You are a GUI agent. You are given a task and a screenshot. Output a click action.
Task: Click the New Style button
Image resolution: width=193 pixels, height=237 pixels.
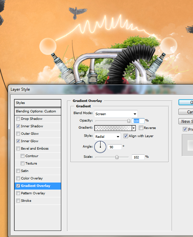pyautogui.click(x=186, y=121)
